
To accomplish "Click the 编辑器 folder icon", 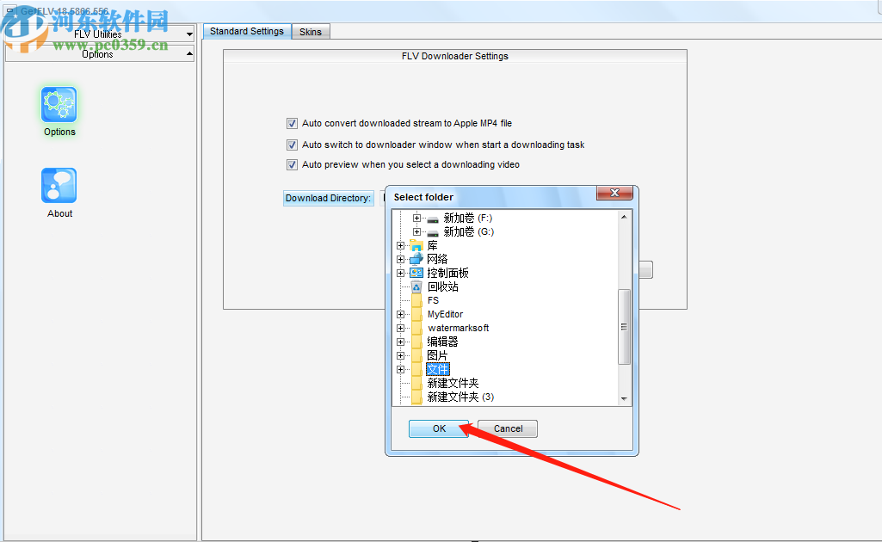I will pyautogui.click(x=416, y=342).
